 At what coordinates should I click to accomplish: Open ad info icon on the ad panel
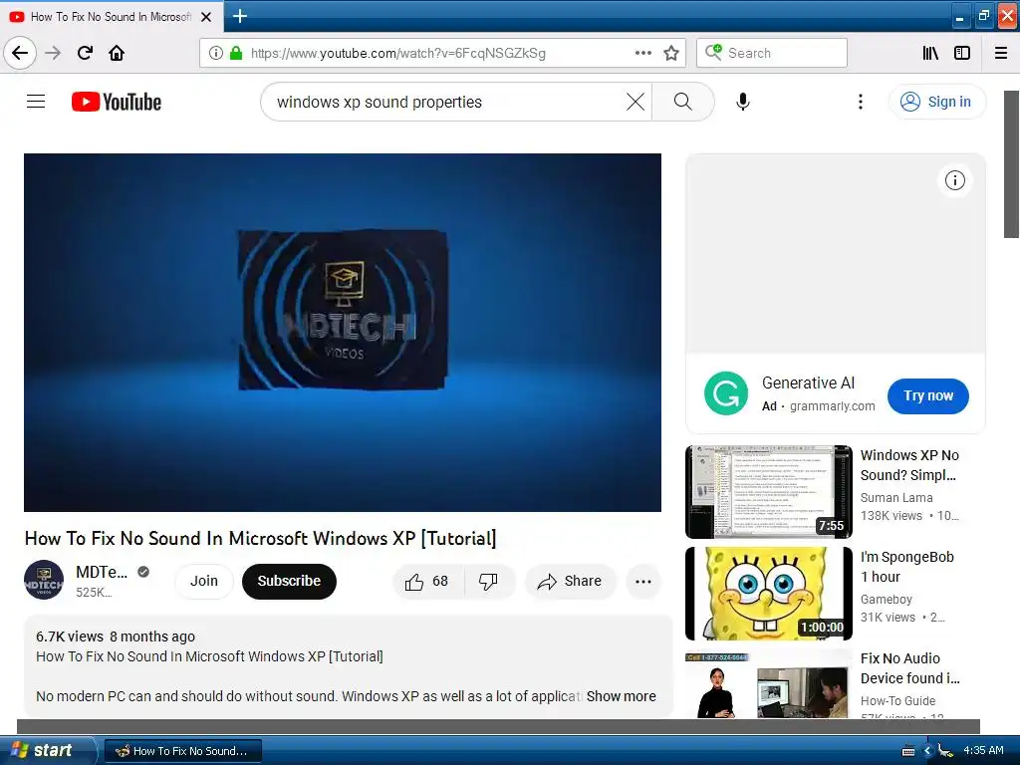click(x=955, y=180)
